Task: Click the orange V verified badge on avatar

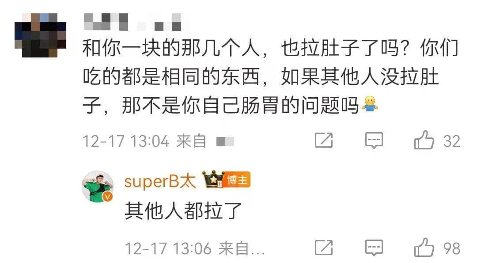Action: 107,197
